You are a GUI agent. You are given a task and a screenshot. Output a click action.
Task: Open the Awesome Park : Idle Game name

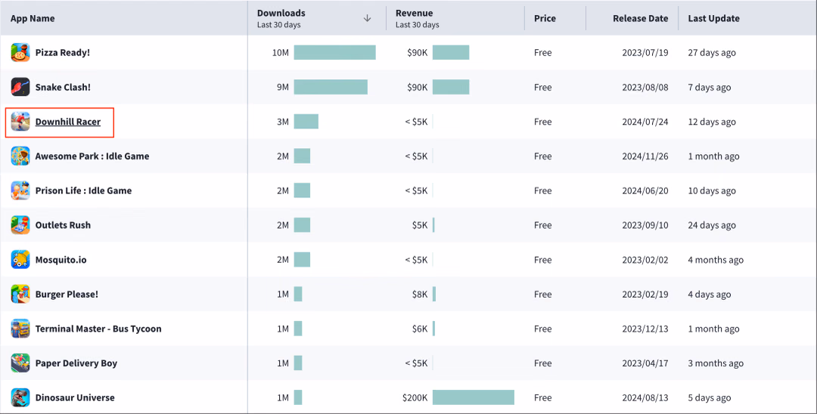pos(92,156)
